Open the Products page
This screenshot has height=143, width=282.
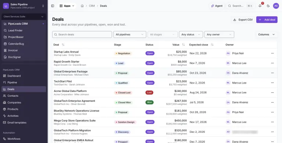click(x=23, y=109)
